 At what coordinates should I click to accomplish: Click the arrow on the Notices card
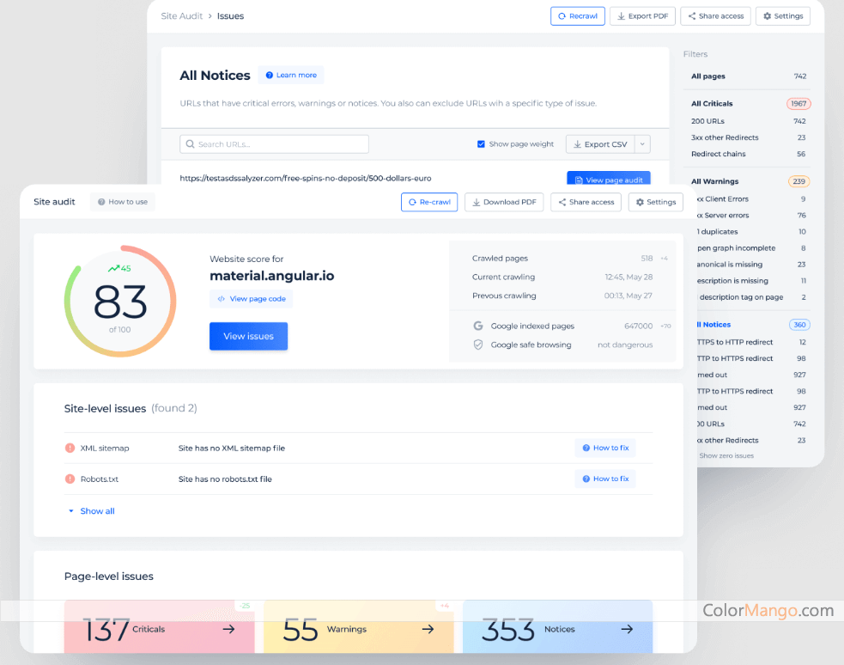(627, 629)
